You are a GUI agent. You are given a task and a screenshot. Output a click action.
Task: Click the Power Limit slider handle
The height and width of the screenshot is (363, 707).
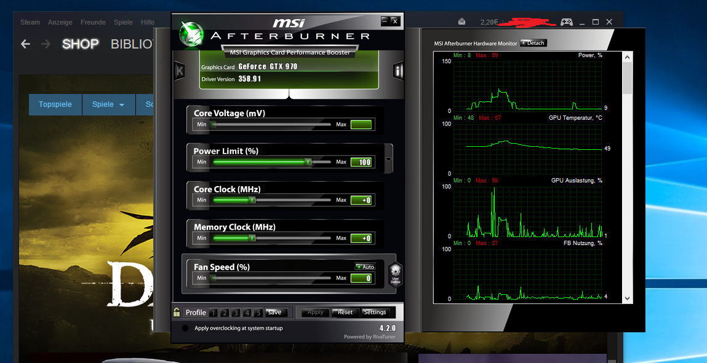coord(308,162)
